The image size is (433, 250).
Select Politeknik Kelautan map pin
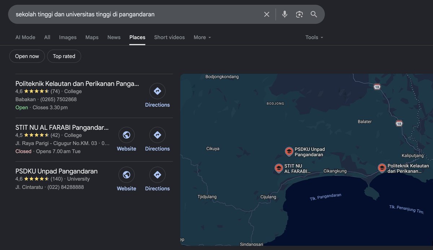pyautogui.click(x=382, y=168)
